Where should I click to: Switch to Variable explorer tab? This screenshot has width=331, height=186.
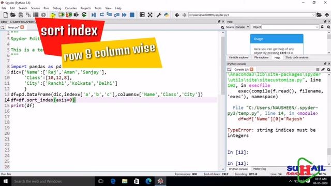238,57
